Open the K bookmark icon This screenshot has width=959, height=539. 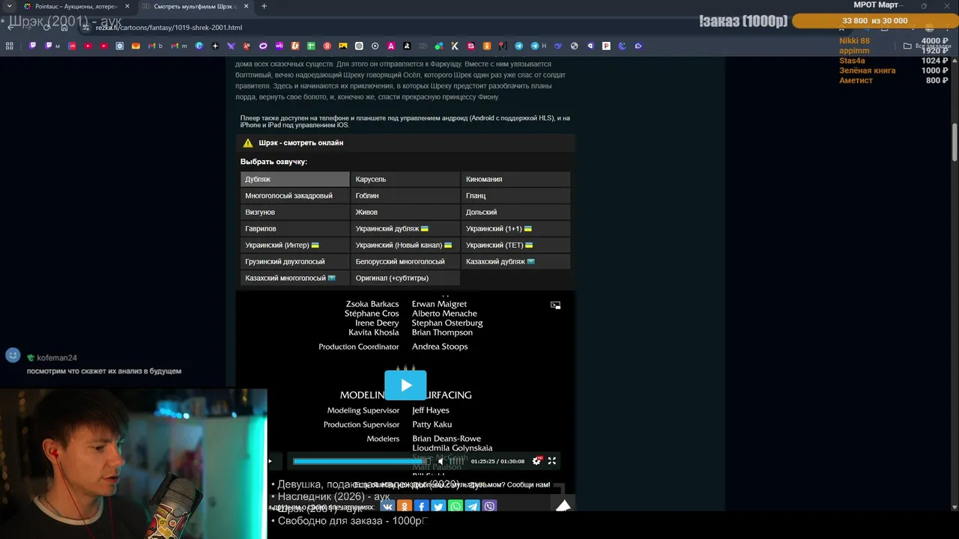point(455,46)
